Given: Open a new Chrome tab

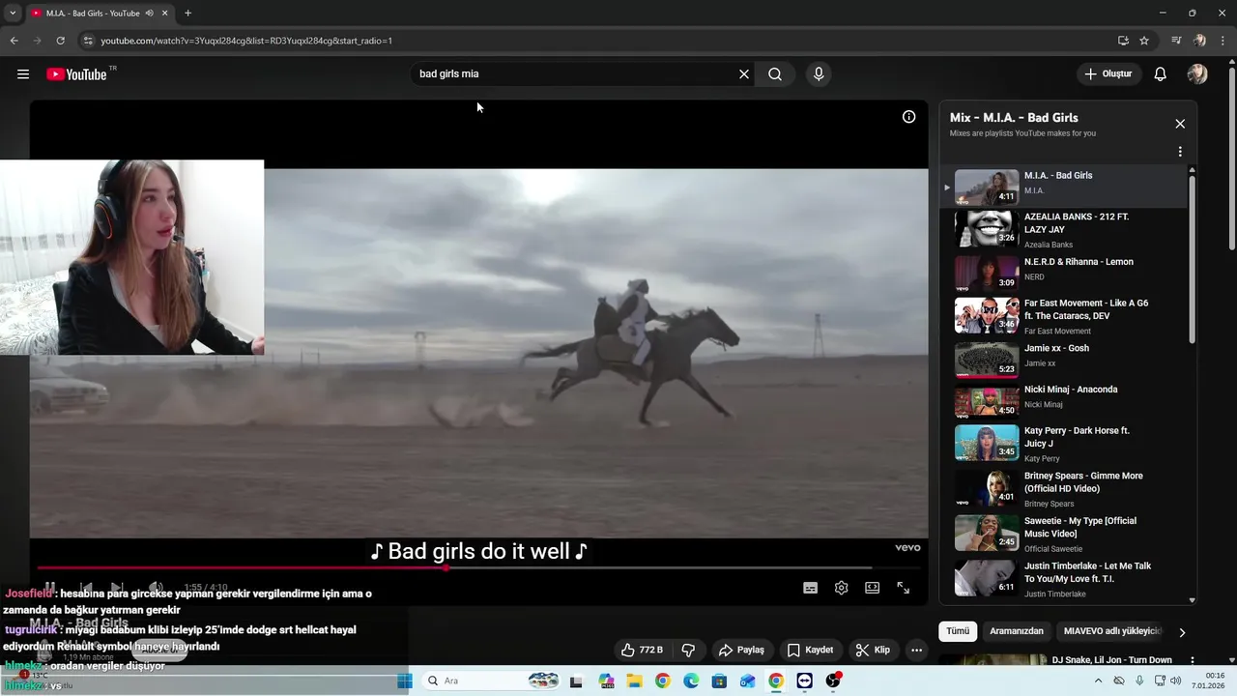Looking at the screenshot, I should (188, 13).
